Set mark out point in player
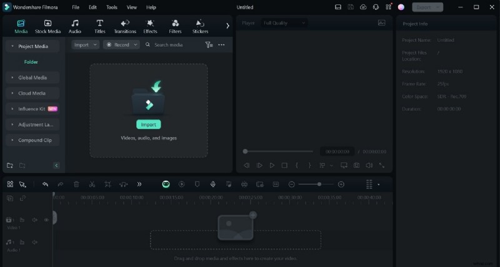Image resolution: width=500 pixels, height=267 pixels. pyautogui.click(x=309, y=165)
